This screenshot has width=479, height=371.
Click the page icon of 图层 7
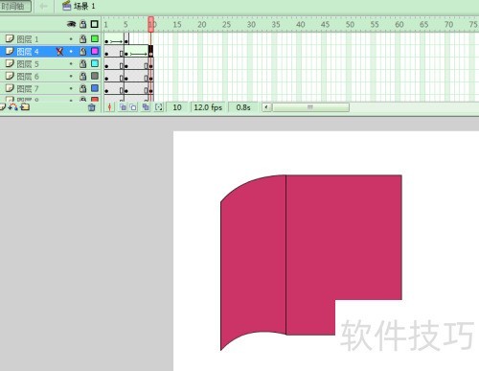[x=10, y=88]
